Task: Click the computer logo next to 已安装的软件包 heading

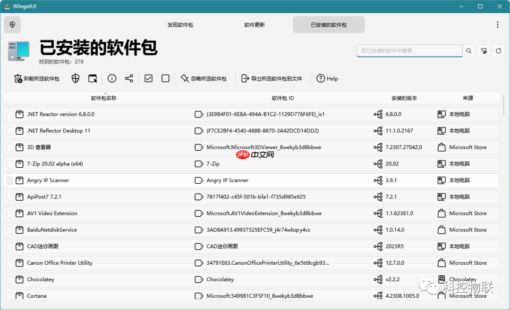Action: 18,51
